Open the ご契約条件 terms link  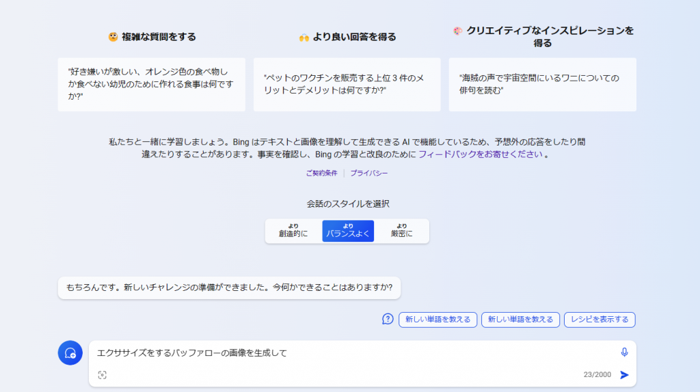tap(321, 173)
